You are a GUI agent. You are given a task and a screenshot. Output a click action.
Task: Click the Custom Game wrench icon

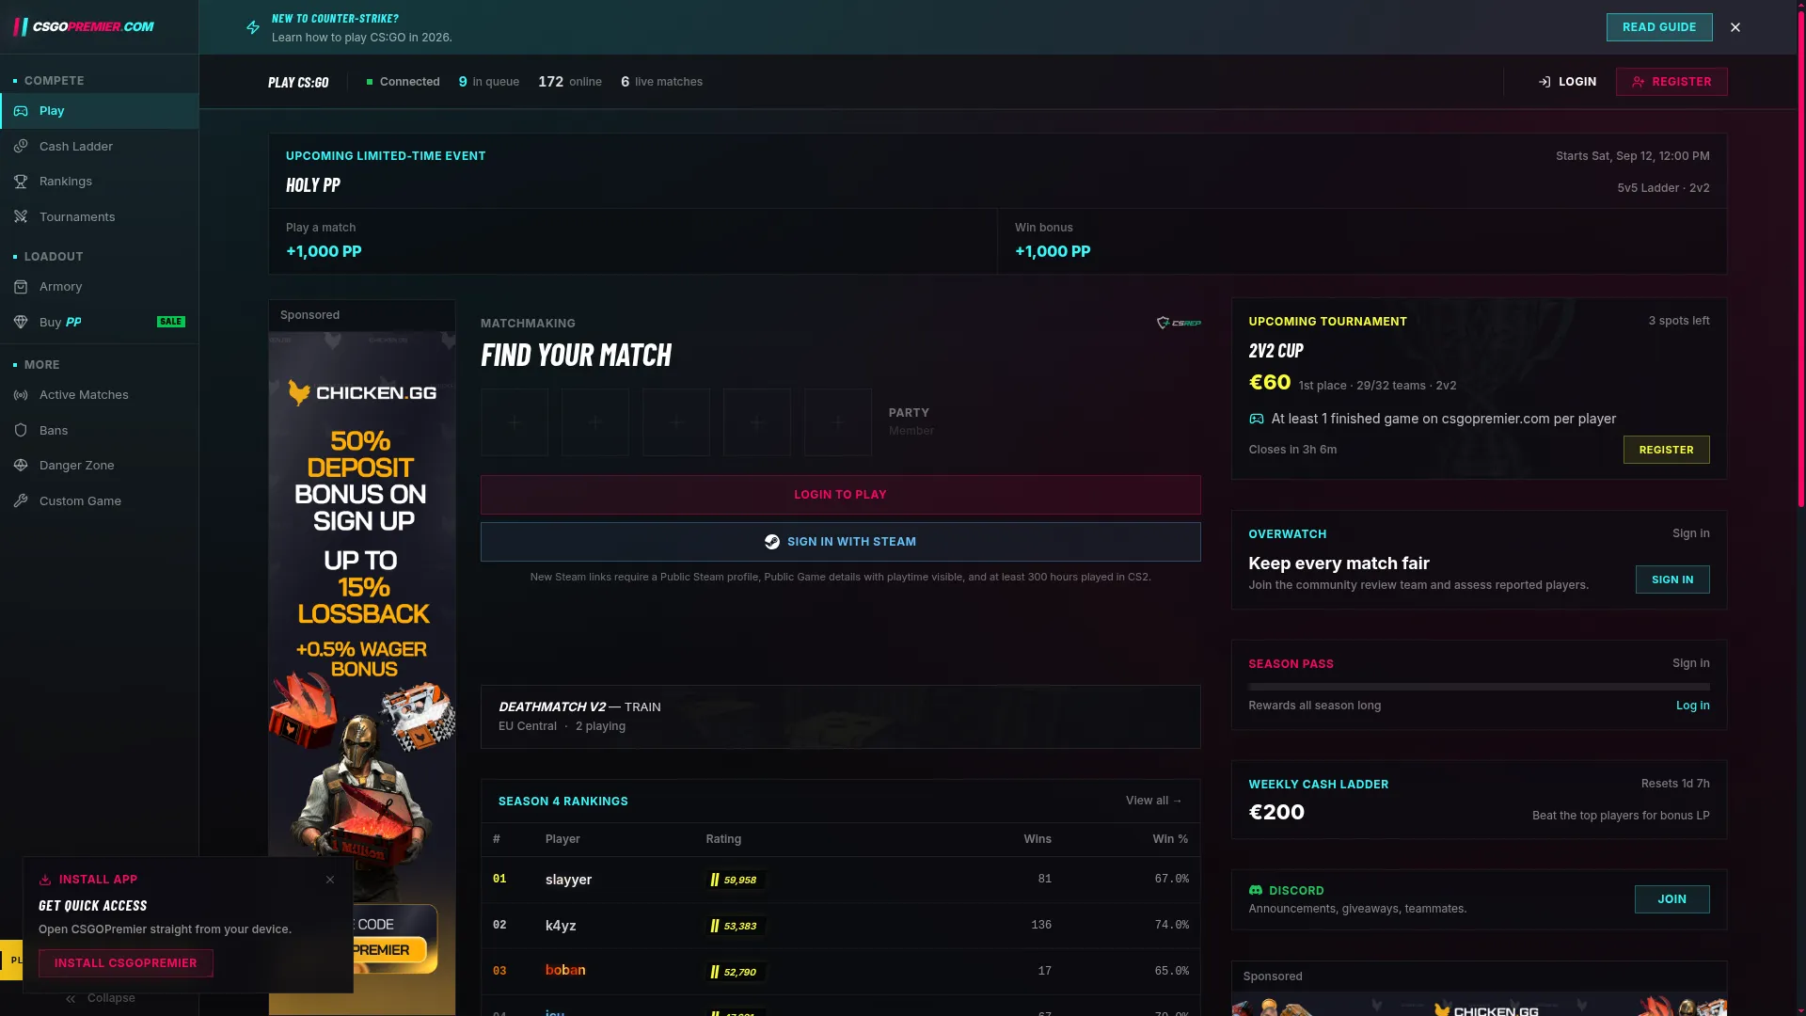tap(21, 500)
